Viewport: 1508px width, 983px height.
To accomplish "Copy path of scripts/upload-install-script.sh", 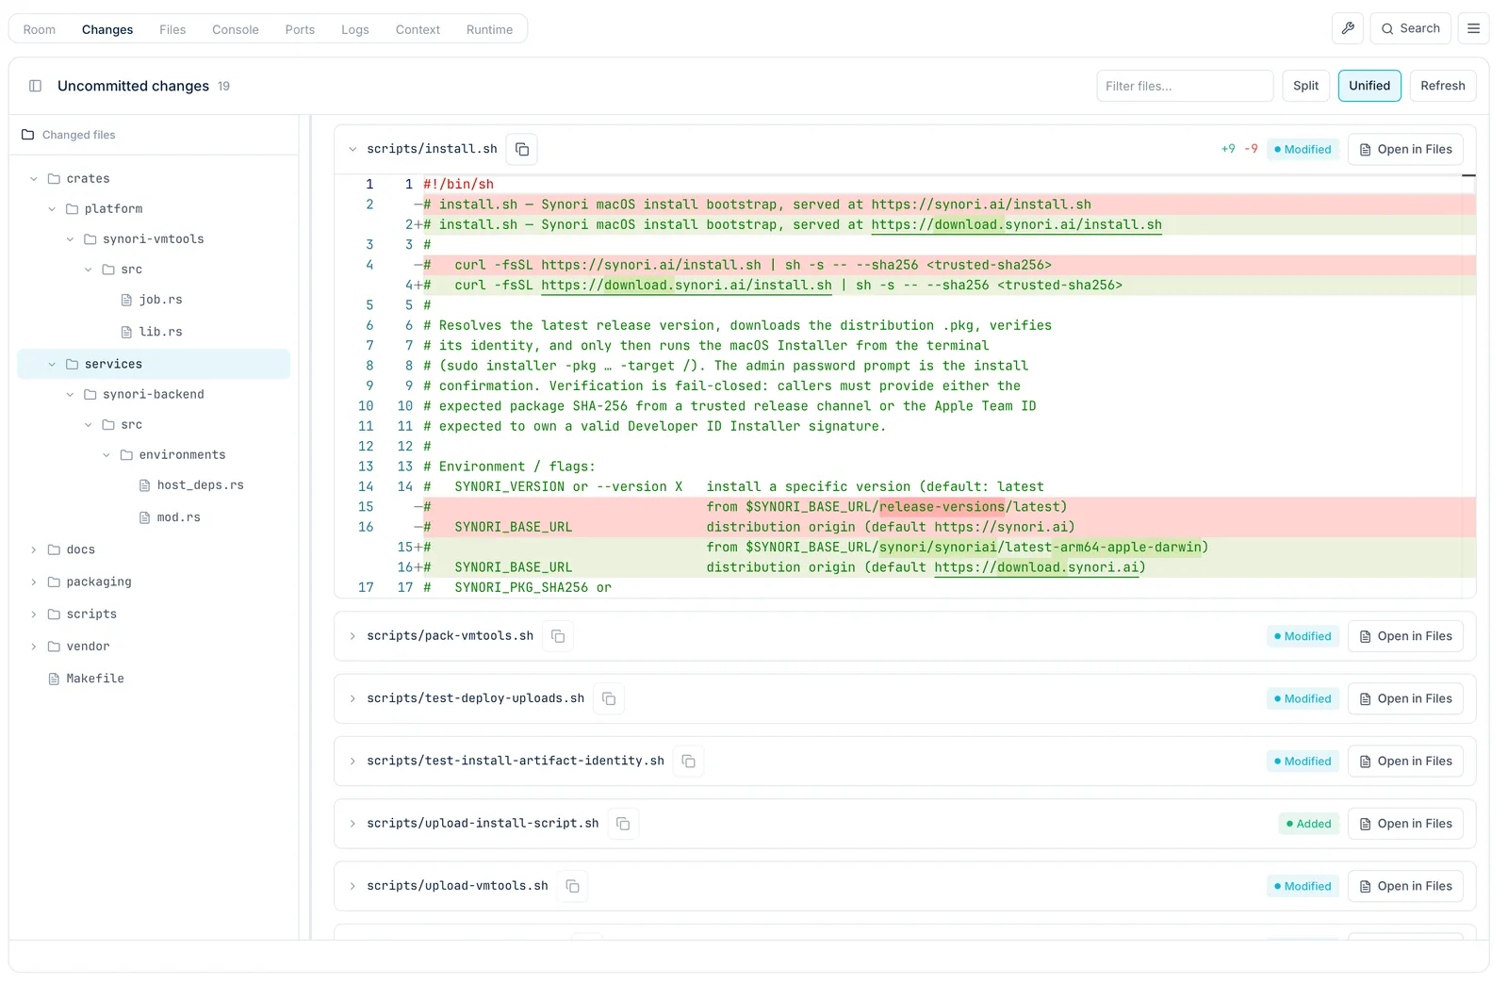I will pos(623,824).
